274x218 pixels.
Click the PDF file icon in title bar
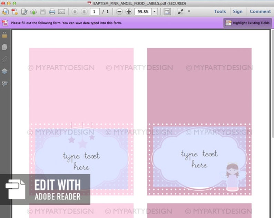(90, 3)
